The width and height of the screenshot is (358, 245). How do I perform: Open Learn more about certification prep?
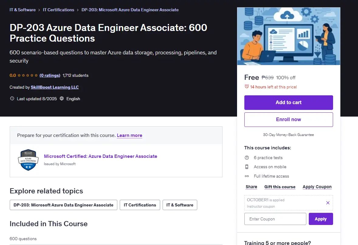(x=129, y=135)
